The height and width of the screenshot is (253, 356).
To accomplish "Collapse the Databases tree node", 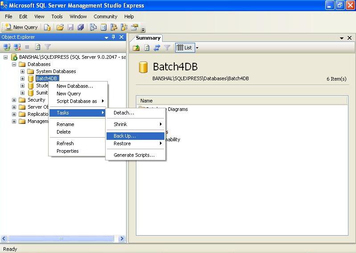I will click(x=14, y=64).
